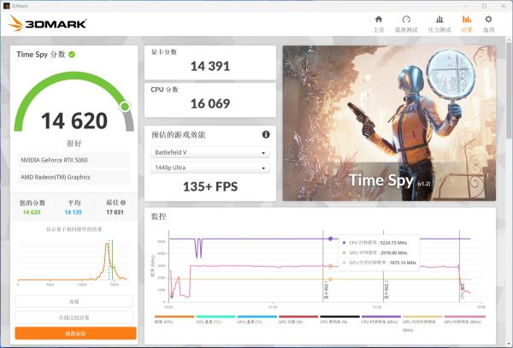Viewport: 513px width, 348px height.
Task: Toggle the CPU 温度 legend series
Action: click(215, 320)
